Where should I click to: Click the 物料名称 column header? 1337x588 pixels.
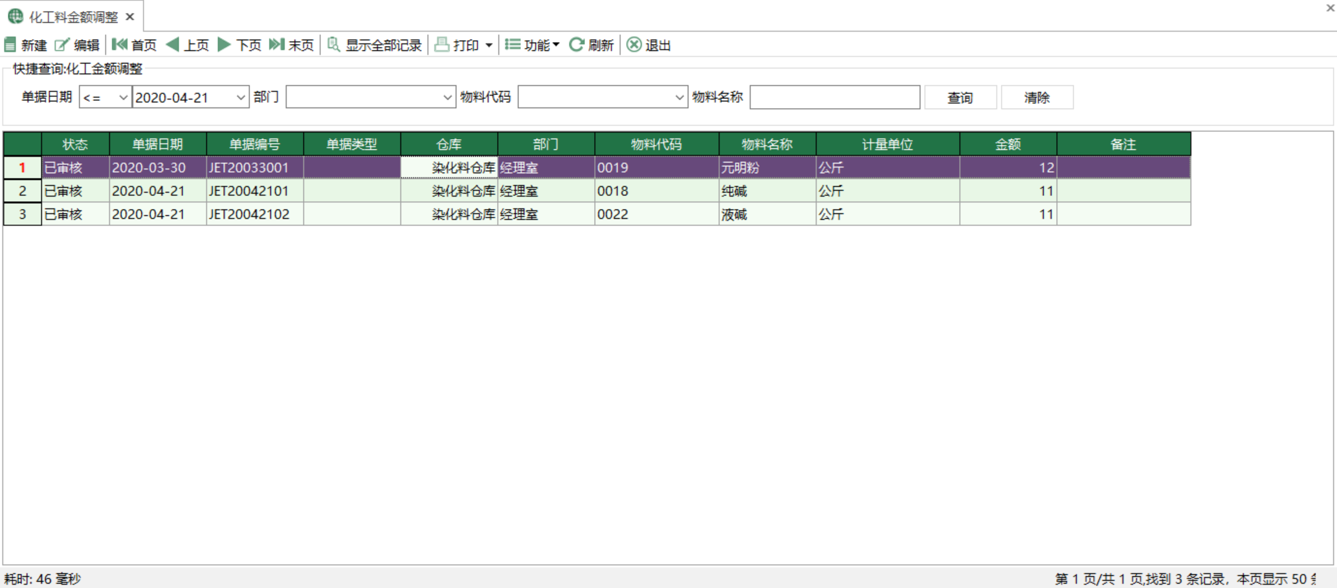pos(768,144)
